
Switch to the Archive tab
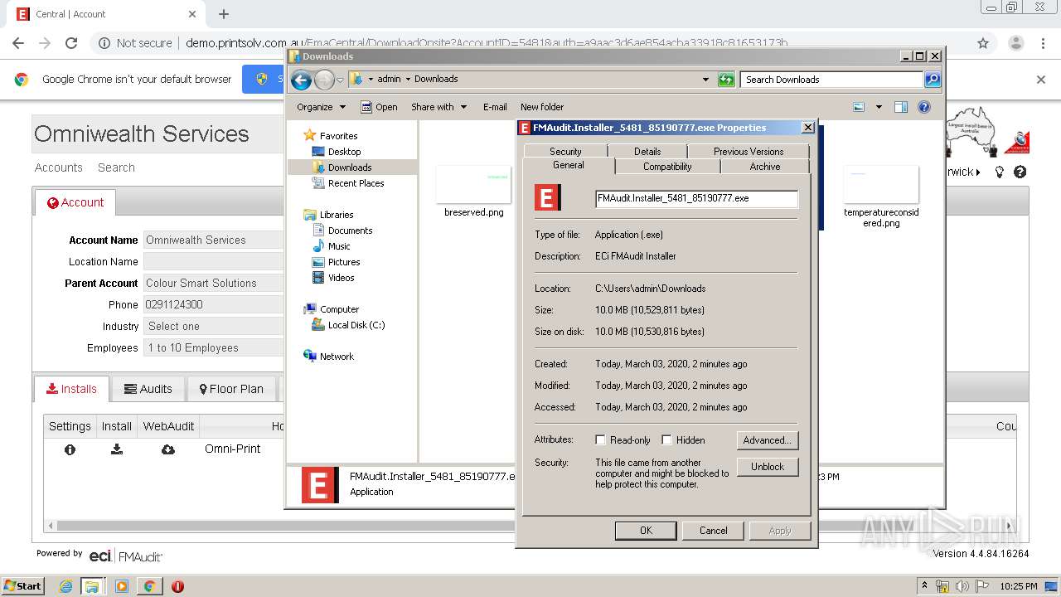(765, 167)
